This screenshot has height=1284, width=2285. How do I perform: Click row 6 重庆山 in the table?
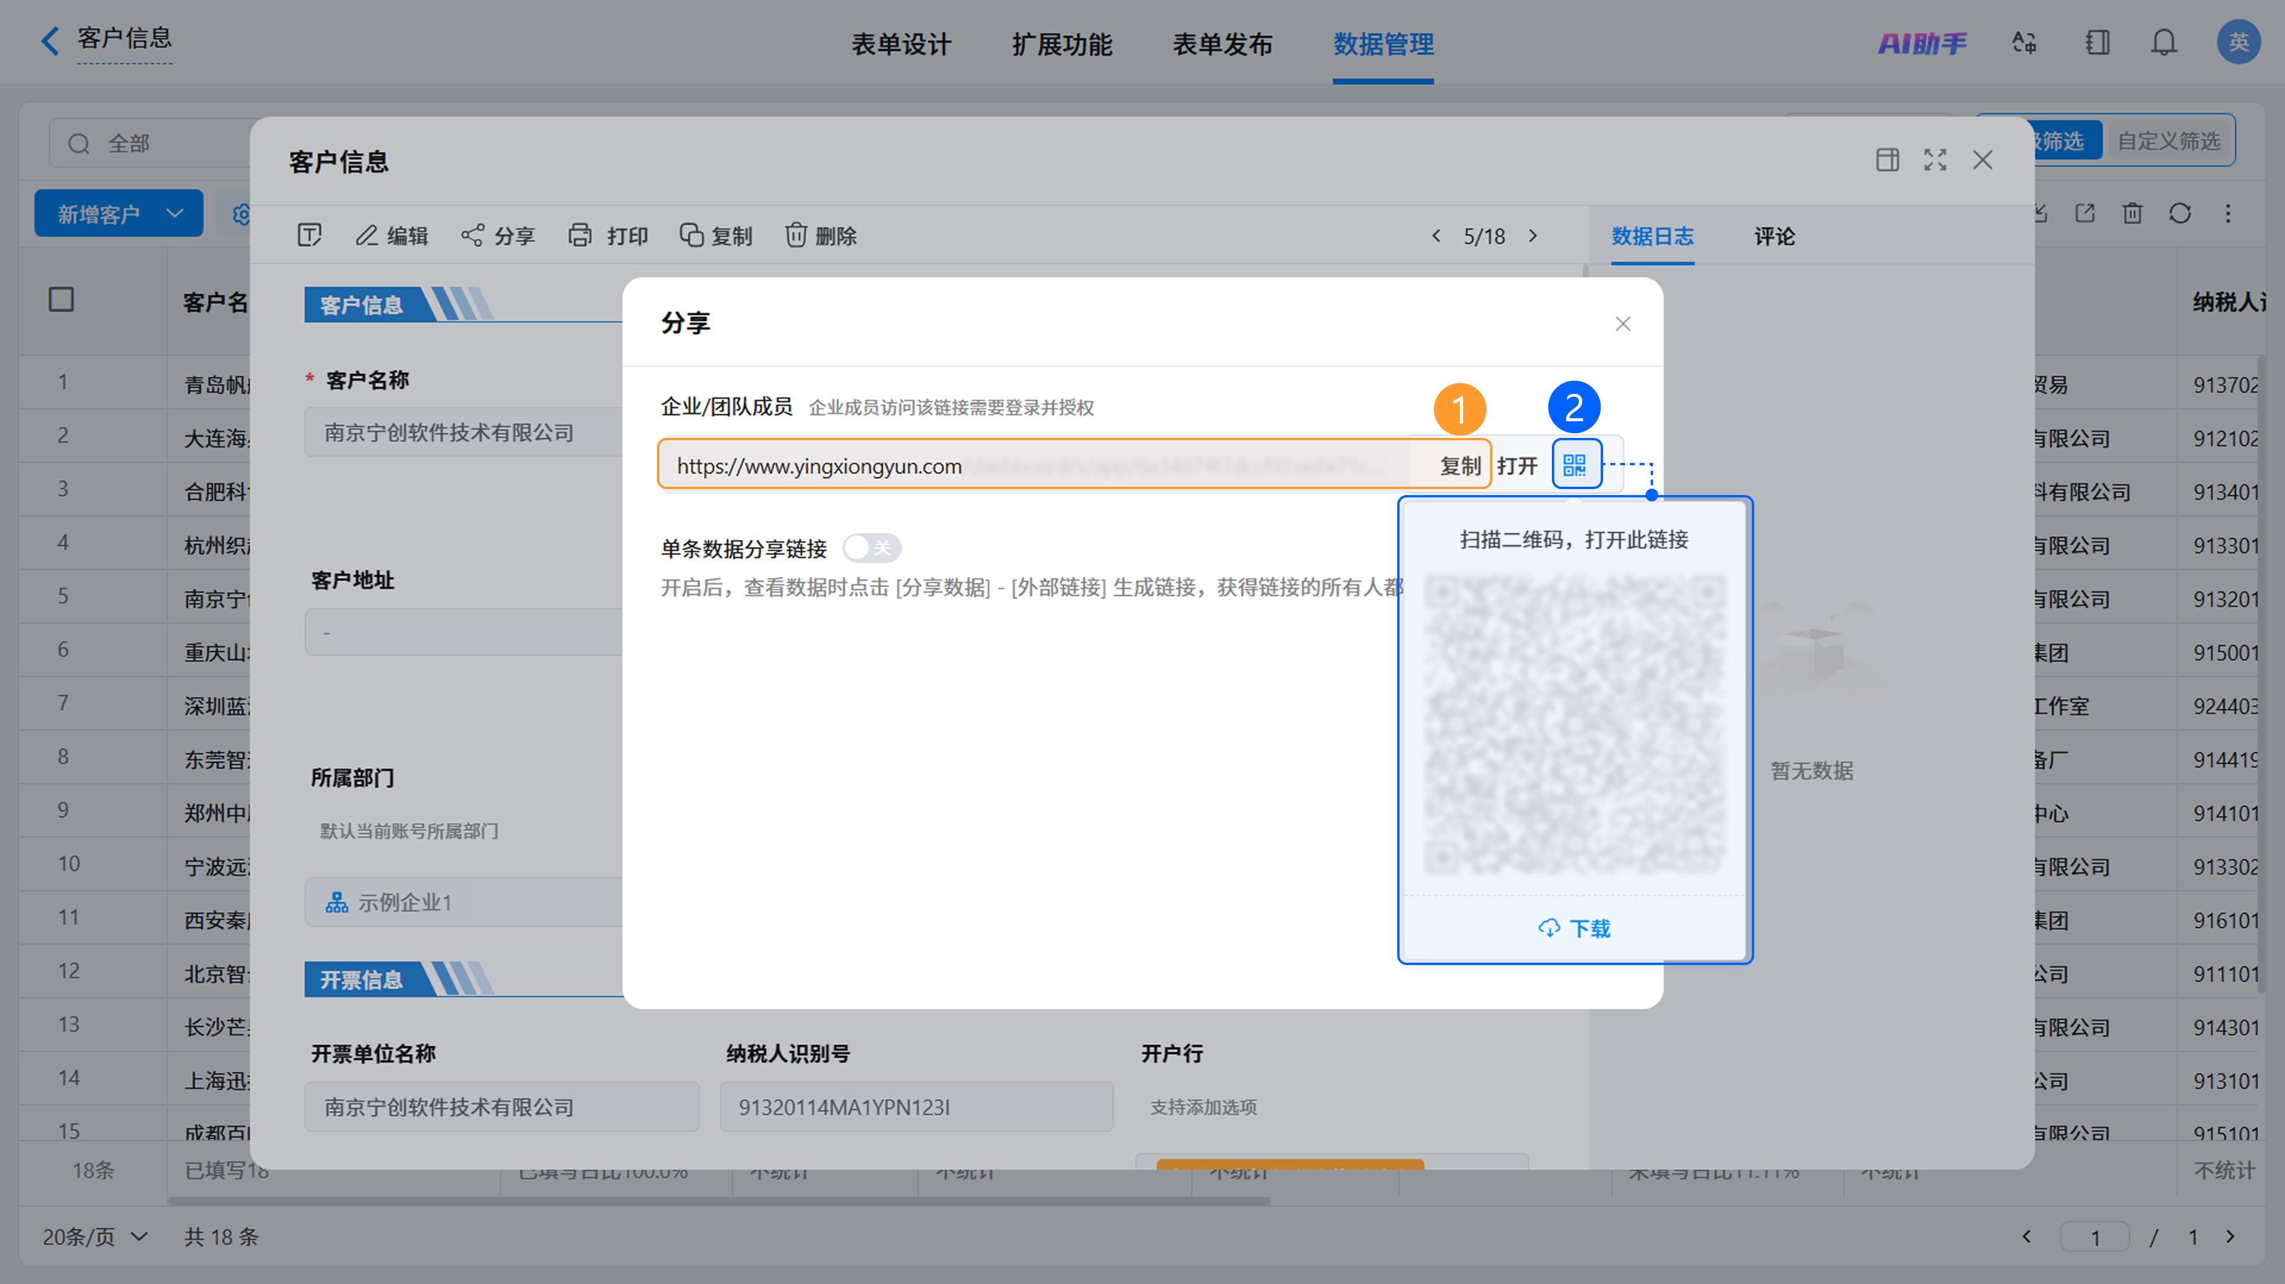coord(135,651)
